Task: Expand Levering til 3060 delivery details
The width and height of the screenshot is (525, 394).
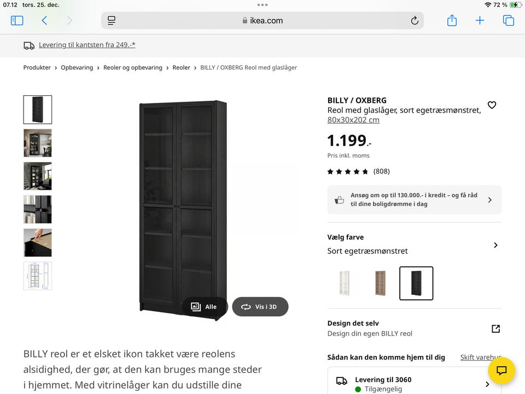Action: (487, 384)
